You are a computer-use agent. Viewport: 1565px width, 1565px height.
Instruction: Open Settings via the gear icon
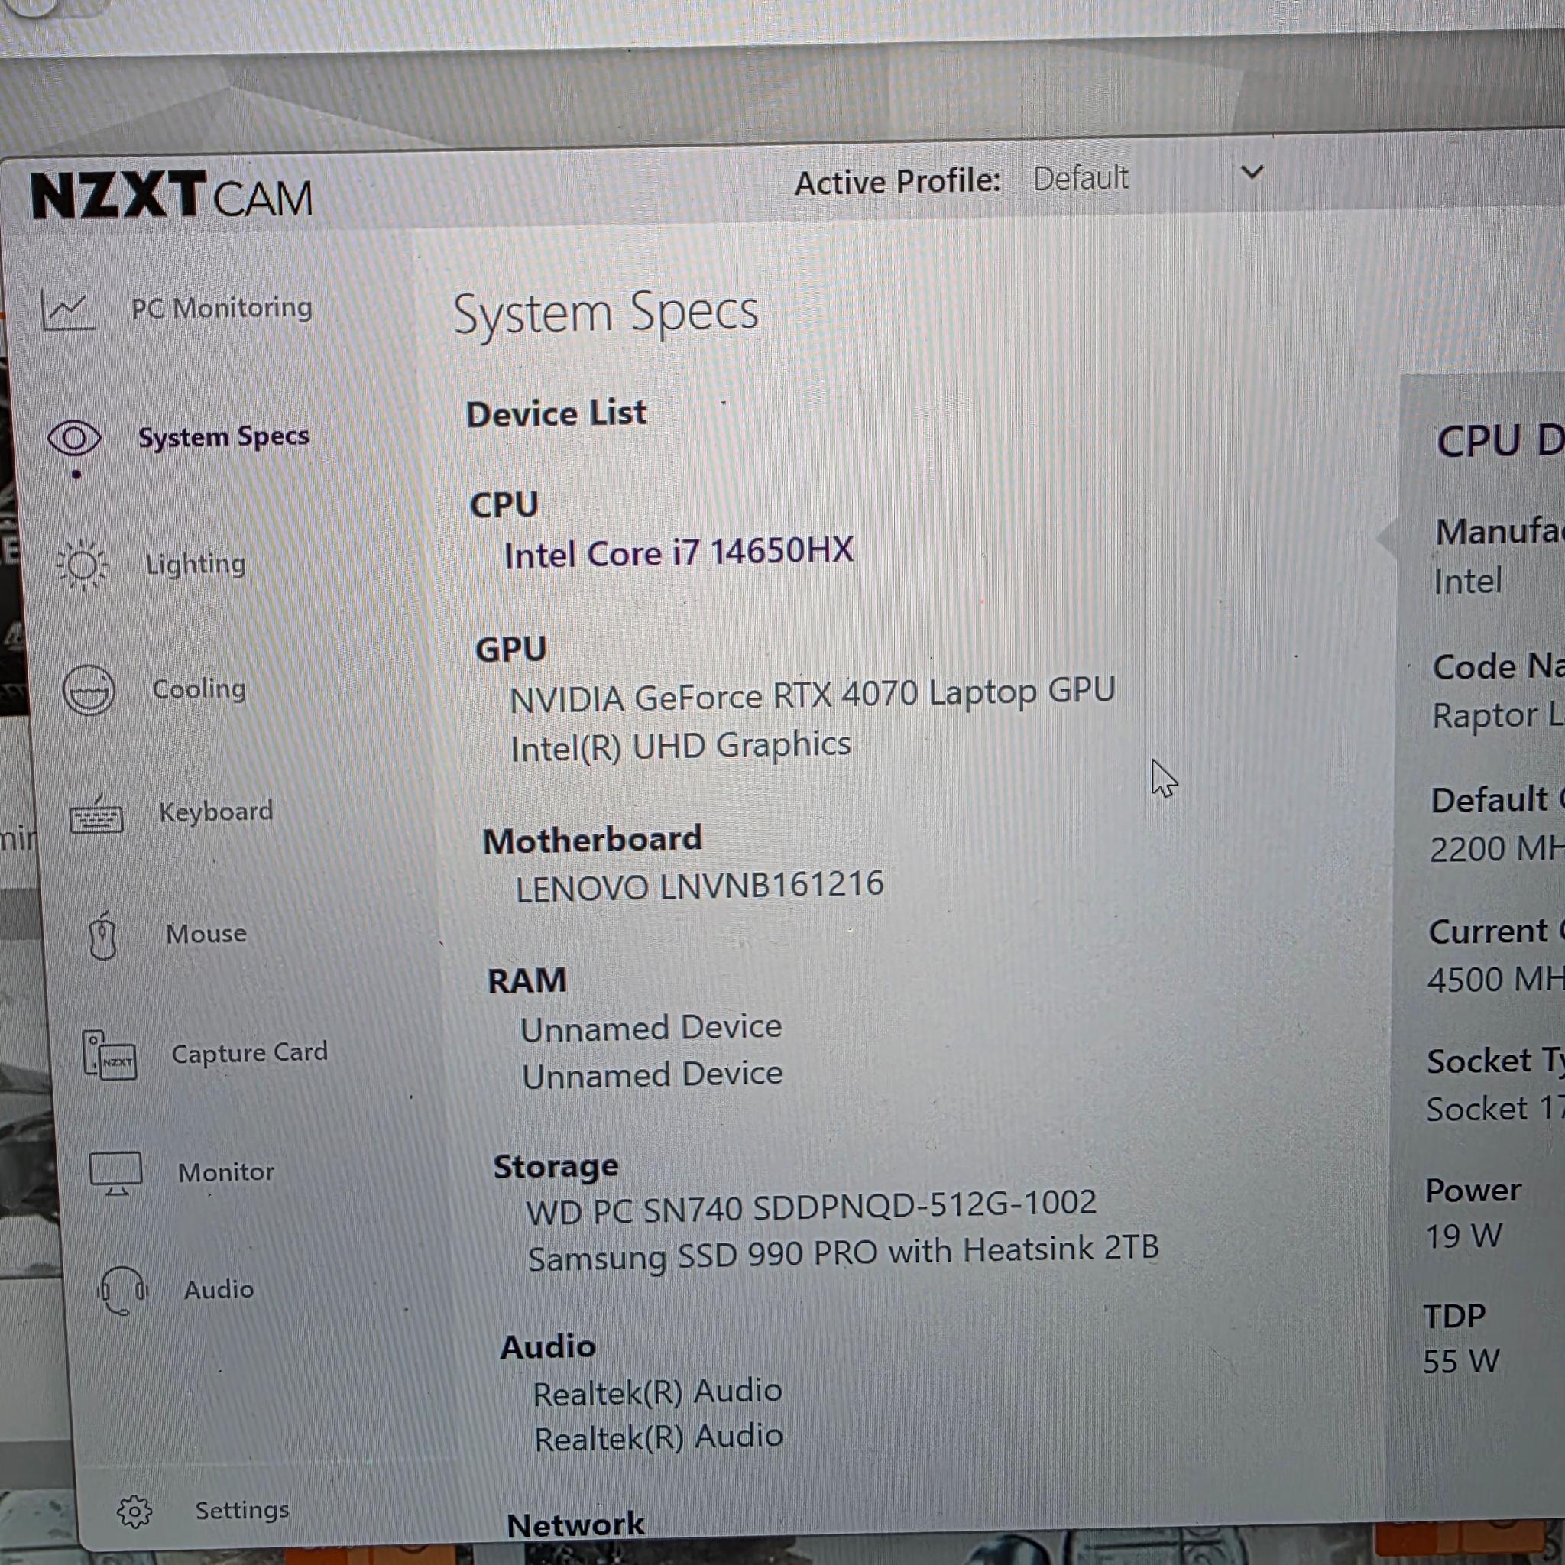(x=134, y=1512)
